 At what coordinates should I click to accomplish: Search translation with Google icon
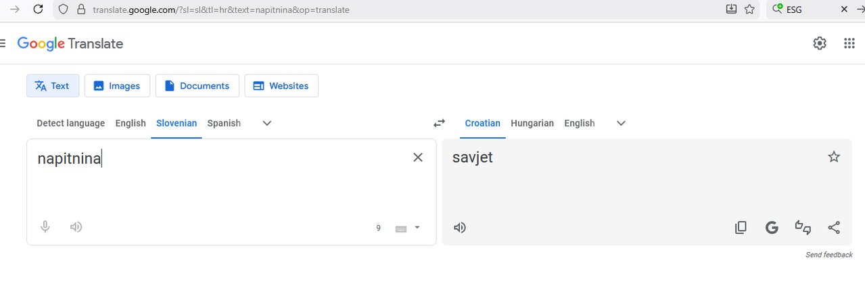coord(772,228)
